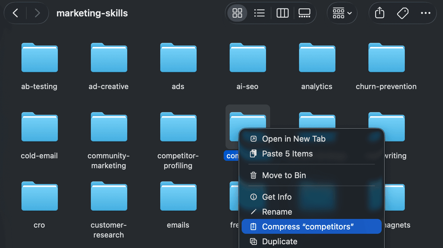The image size is (443, 248).
Task: Click the churn-prevention folder name
Action: (x=386, y=87)
